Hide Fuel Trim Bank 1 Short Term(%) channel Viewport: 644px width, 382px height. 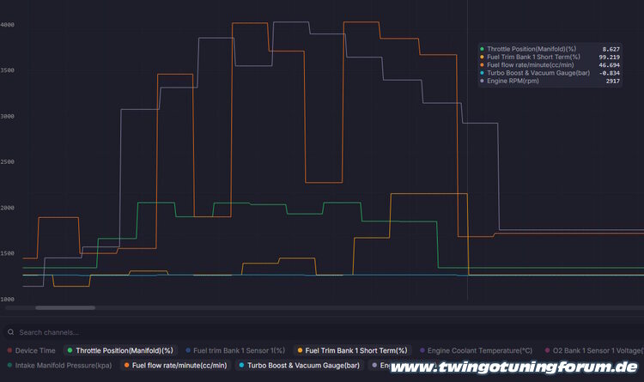point(352,350)
